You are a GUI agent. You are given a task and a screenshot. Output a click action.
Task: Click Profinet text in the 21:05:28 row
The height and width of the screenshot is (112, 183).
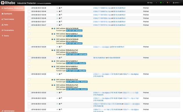click(146, 58)
